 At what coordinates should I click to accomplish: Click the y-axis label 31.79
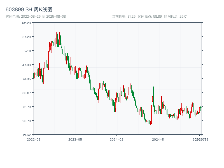click(x=27, y=107)
